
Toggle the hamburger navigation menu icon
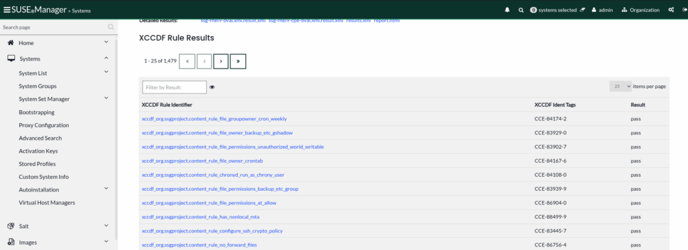7,9
